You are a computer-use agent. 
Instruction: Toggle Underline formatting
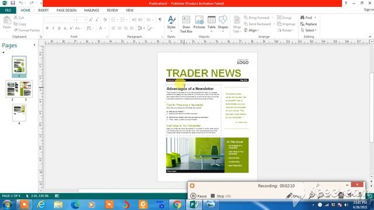pos(59,28)
